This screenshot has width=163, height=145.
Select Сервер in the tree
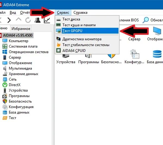click(x=15, y=57)
